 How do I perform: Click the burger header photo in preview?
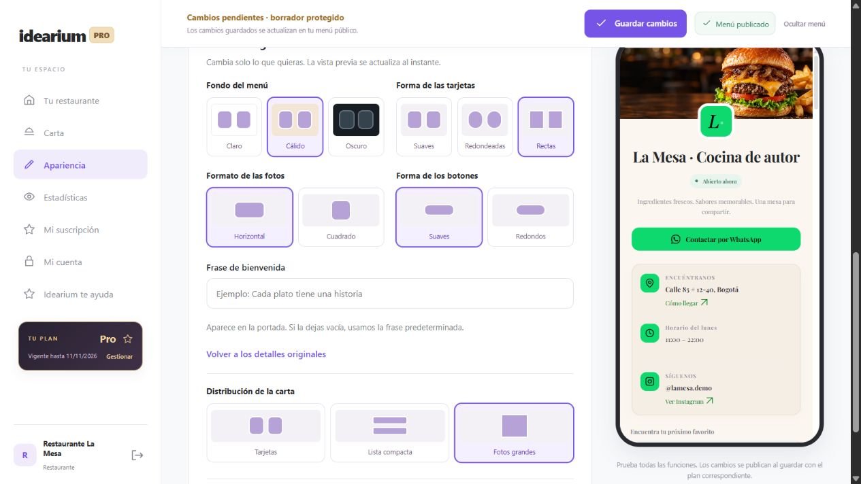pyautogui.click(x=716, y=82)
